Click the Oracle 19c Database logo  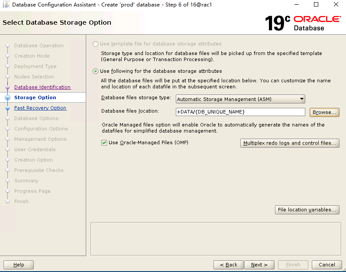tap(303, 23)
